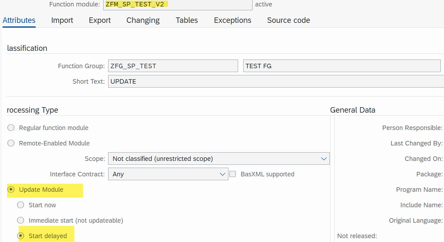This screenshot has height=242, width=444.
Task: Expand the Interface Contract dropdown
Action: [x=222, y=174]
